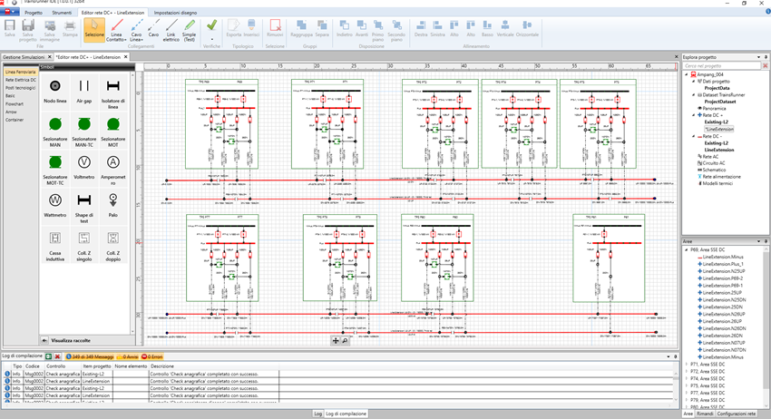This screenshot has height=419, width=771.
Task: Click the pan cross-arrows canvas tool
Action: (336, 340)
